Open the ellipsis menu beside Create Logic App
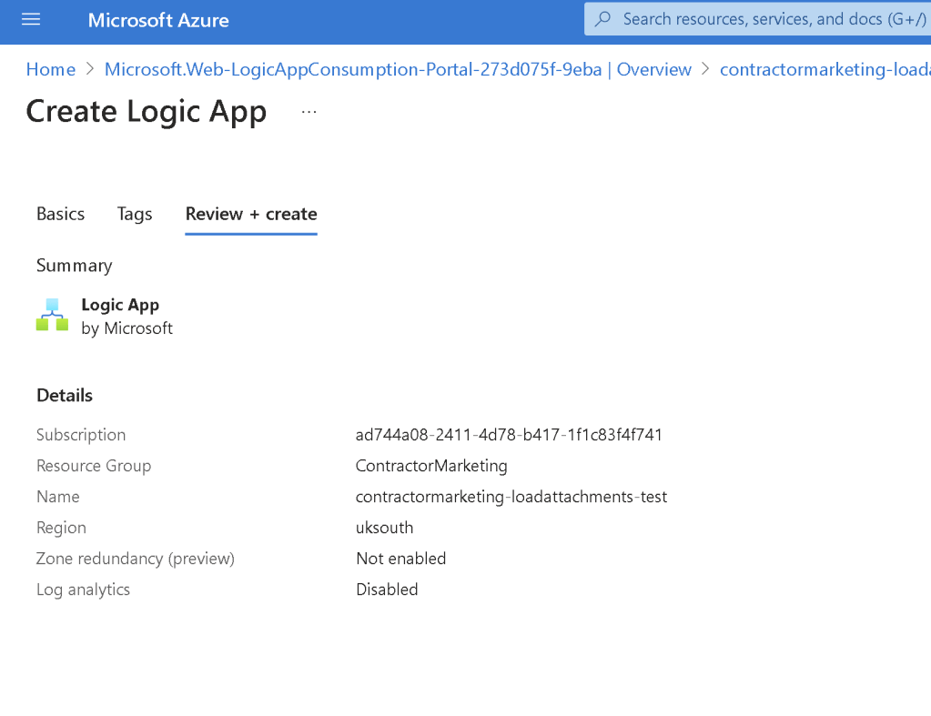This screenshot has width=931, height=716. tap(309, 112)
